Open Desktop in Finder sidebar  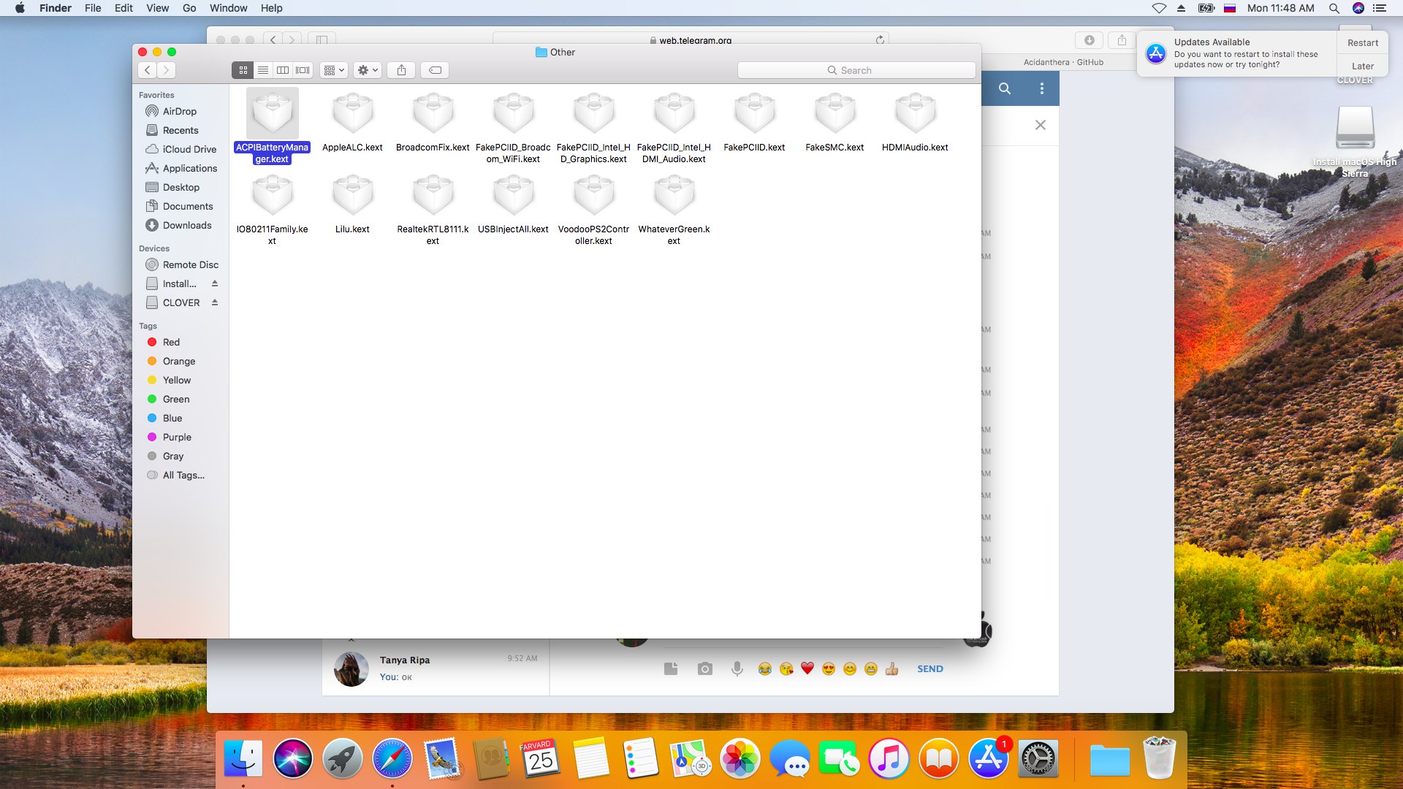pyautogui.click(x=181, y=187)
